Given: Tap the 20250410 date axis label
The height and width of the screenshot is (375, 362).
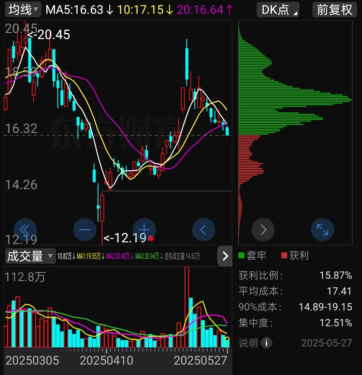Looking at the screenshot, I should [106, 361].
